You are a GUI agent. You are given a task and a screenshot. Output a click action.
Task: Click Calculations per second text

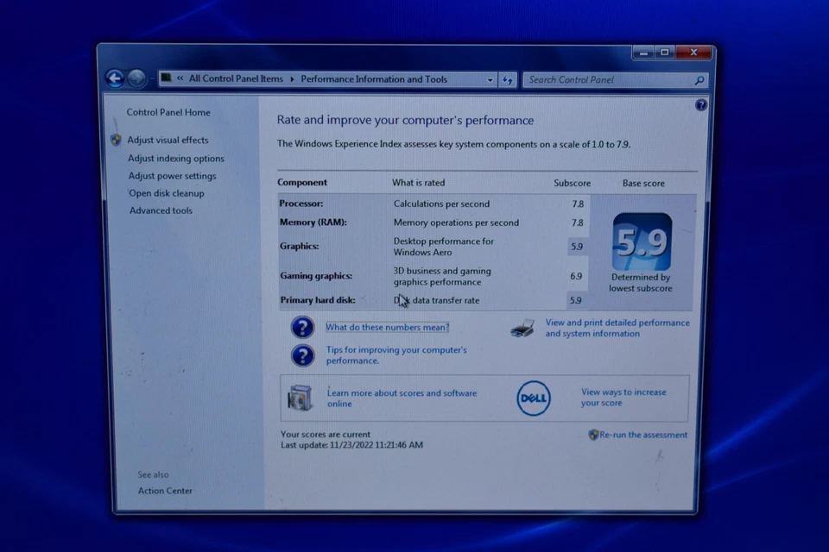[x=441, y=204]
